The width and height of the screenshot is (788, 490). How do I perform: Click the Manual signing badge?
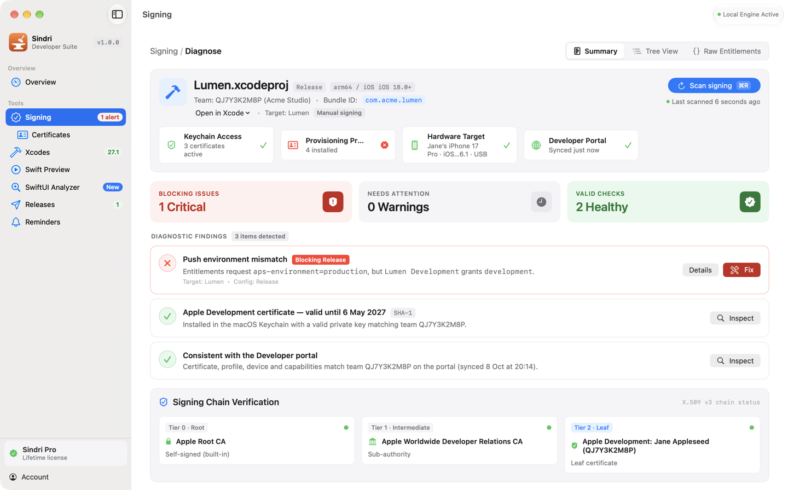coord(339,113)
